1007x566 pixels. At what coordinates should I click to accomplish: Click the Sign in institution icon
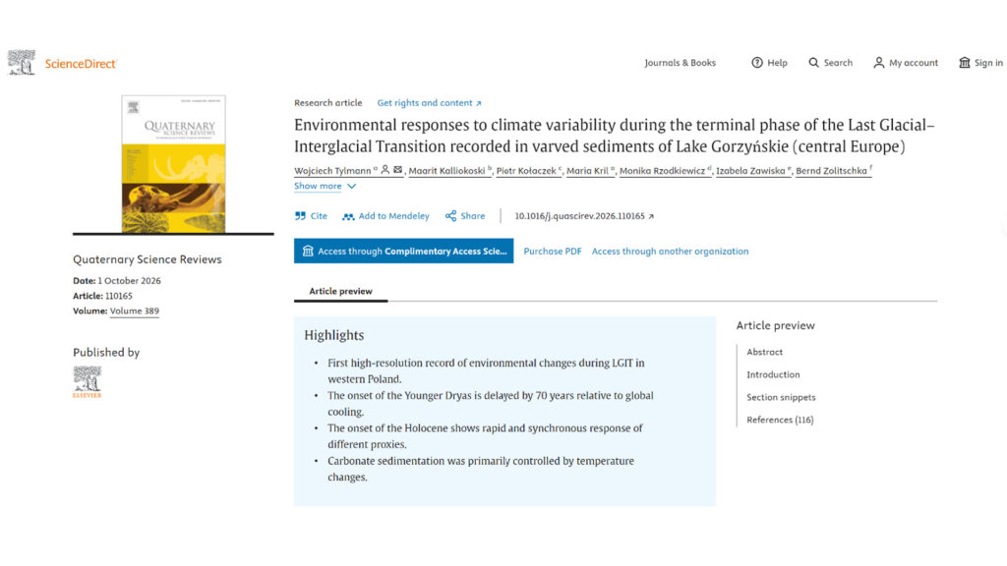tap(965, 63)
